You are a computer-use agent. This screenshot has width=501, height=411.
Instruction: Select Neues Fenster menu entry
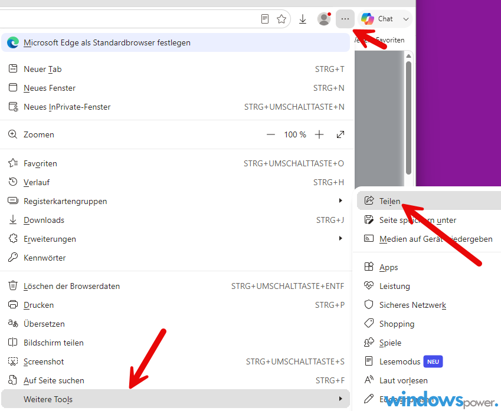coord(175,88)
